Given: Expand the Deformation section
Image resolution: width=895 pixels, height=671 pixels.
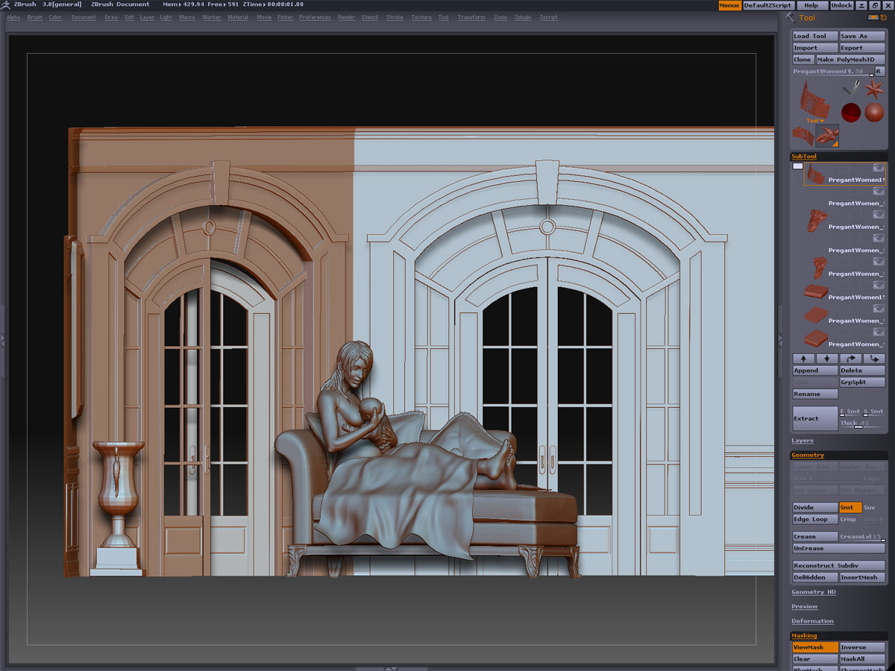Looking at the screenshot, I should point(813,621).
